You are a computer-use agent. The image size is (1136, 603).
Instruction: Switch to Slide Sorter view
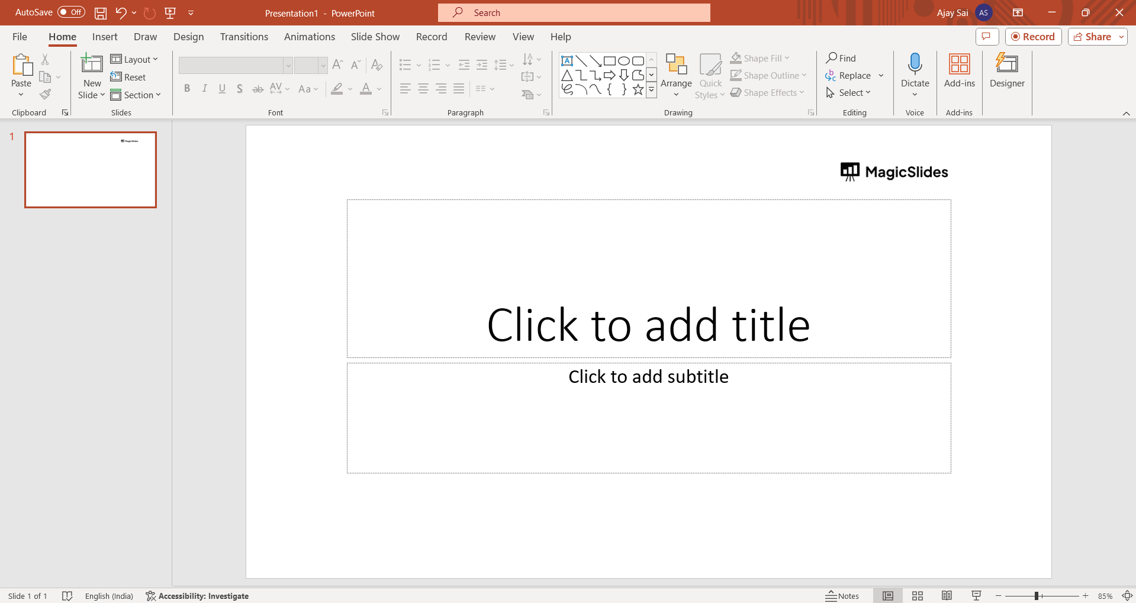click(918, 596)
